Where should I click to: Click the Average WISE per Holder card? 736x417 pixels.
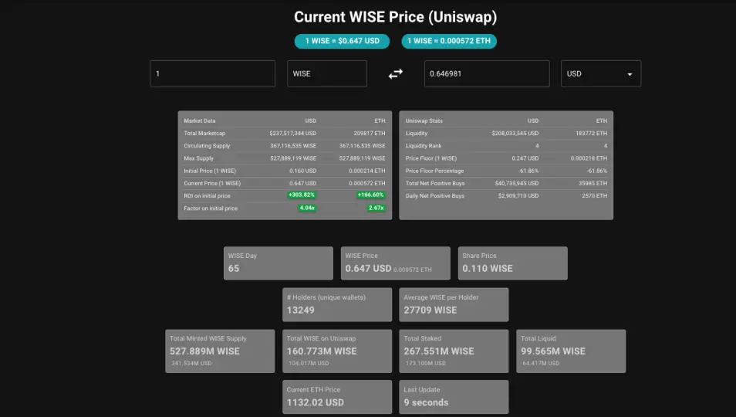click(454, 305)
